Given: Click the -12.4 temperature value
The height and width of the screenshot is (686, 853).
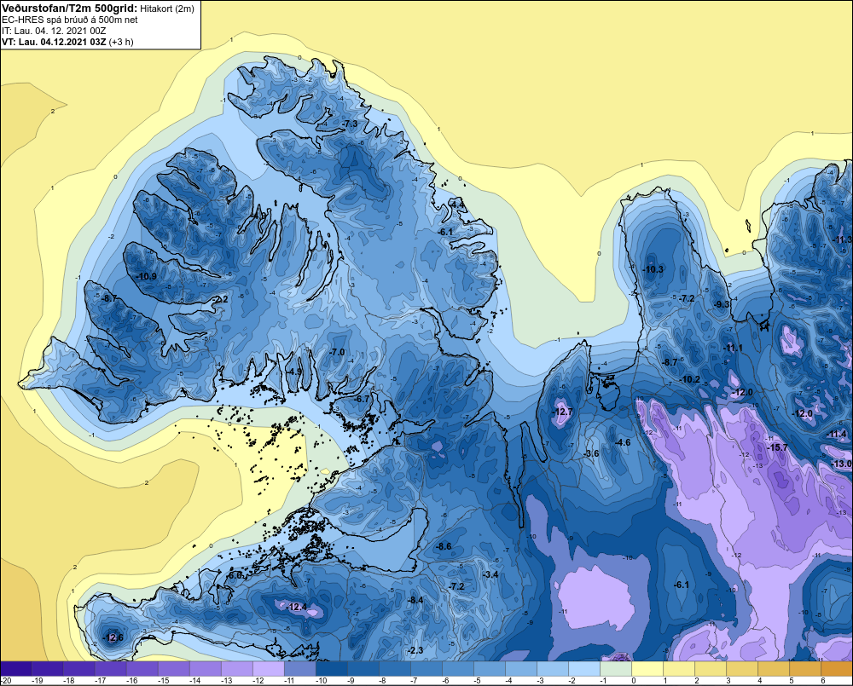Looking at the screenshot, I should click(297, 607).
